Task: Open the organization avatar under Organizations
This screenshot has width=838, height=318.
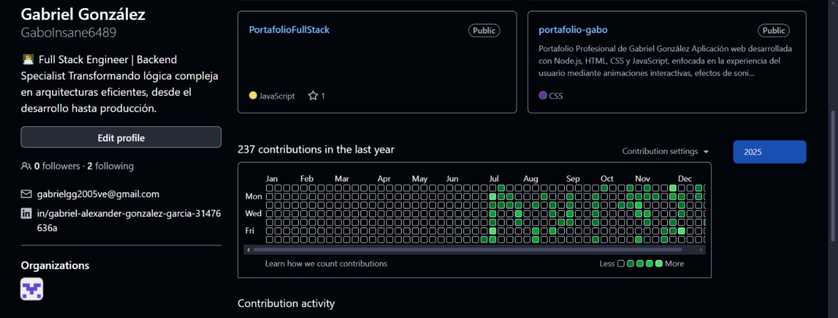Action: pos(31,289)
